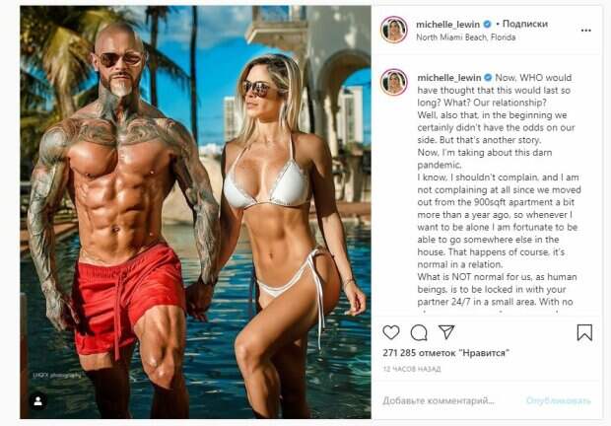Open the 12 часов назад timestamp
Screen dimensions: 611x426
point(412,369)
